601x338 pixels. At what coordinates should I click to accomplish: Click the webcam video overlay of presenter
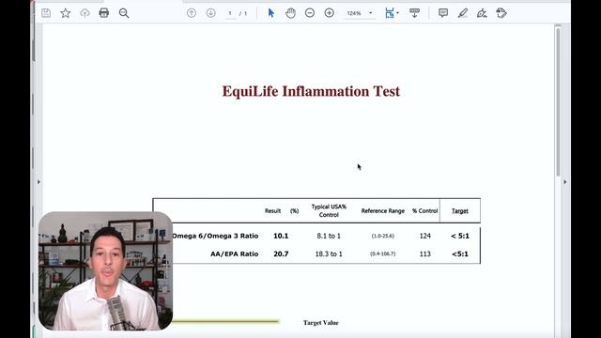pyautogui.click(x=105, y=271)
